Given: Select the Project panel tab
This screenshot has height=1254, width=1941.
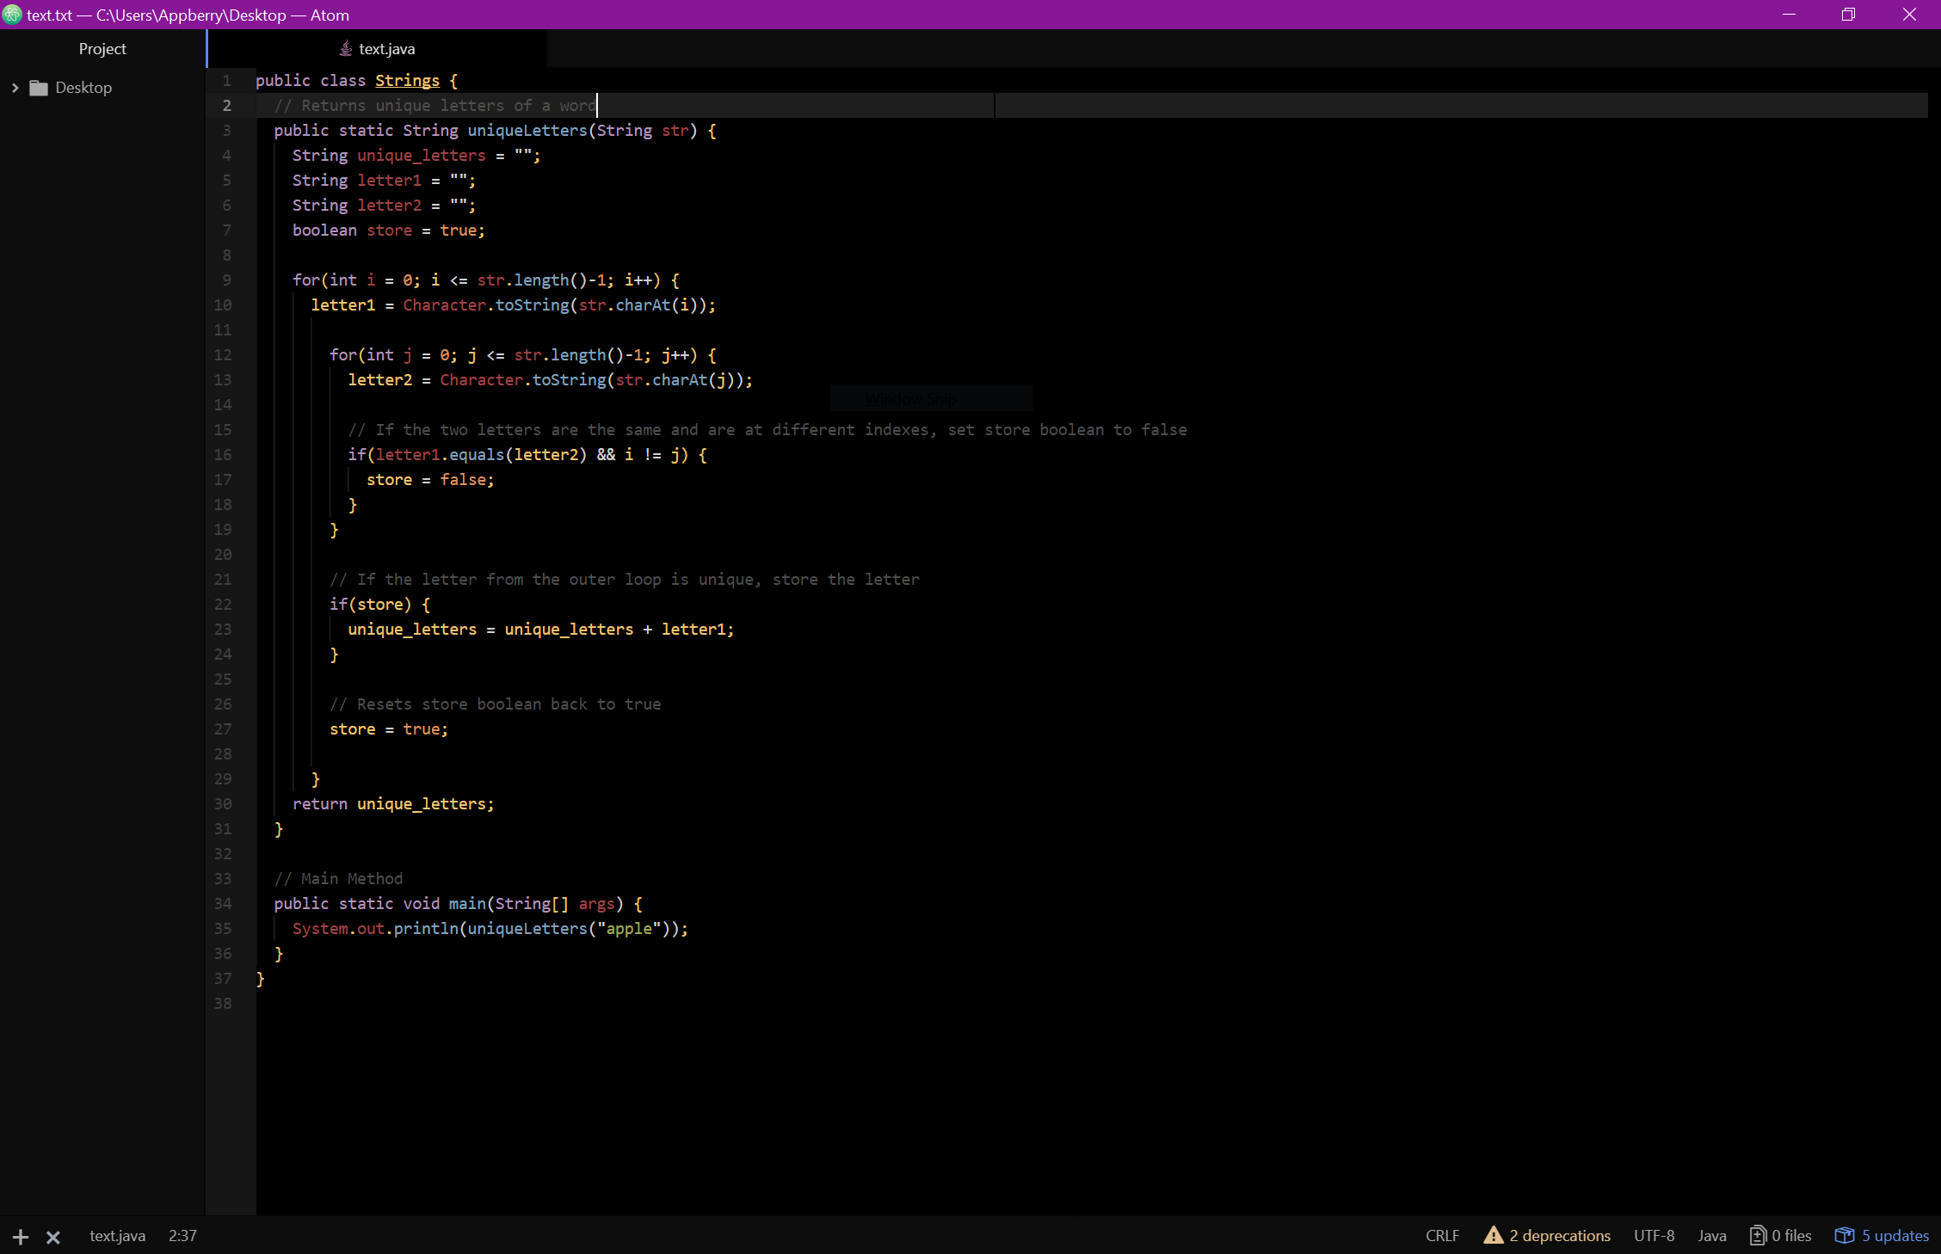Looking at the screenshot, I should pos(102,49).
